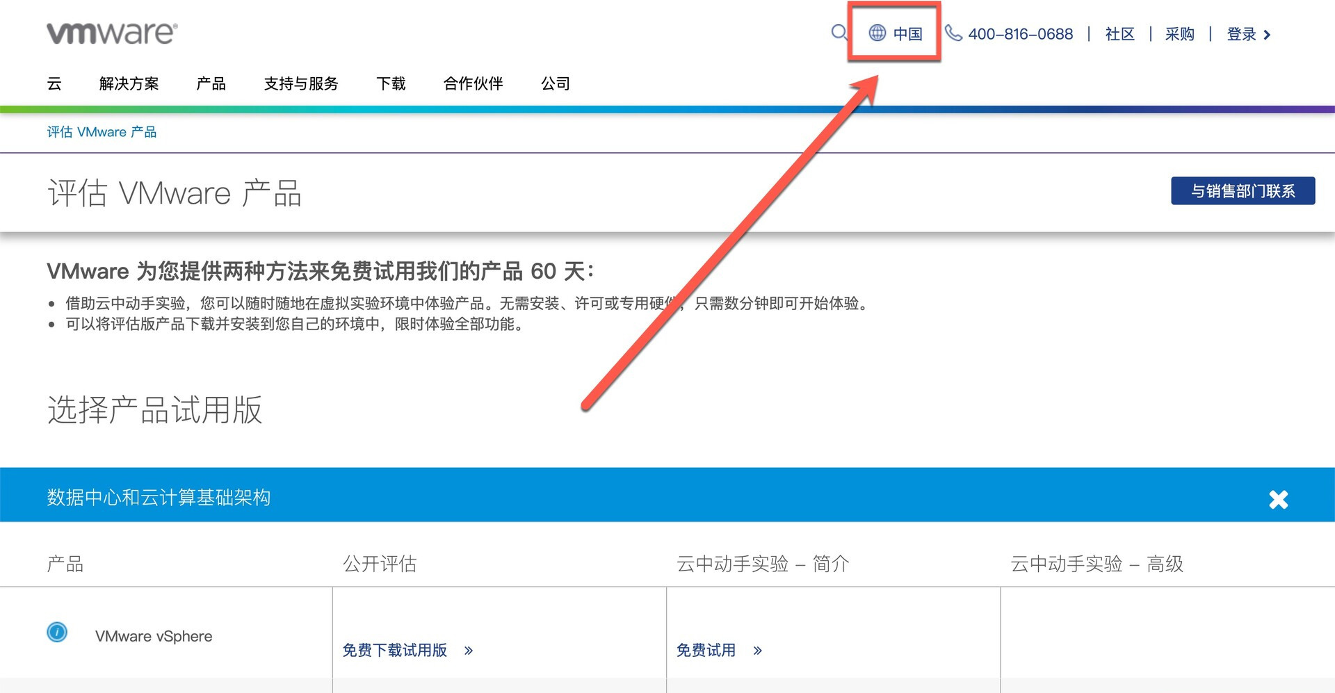Click the VMware vSphere info icon
The image size is (1335, 693).
pyautogui.click(x=57, y=632)
